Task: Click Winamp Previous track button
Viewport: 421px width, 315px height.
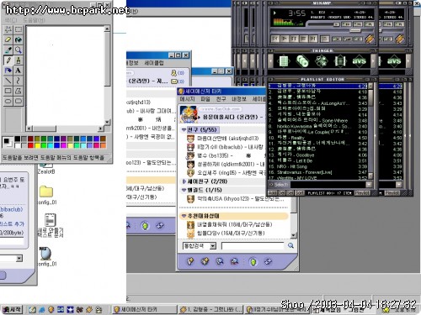Action: point(274,39)
